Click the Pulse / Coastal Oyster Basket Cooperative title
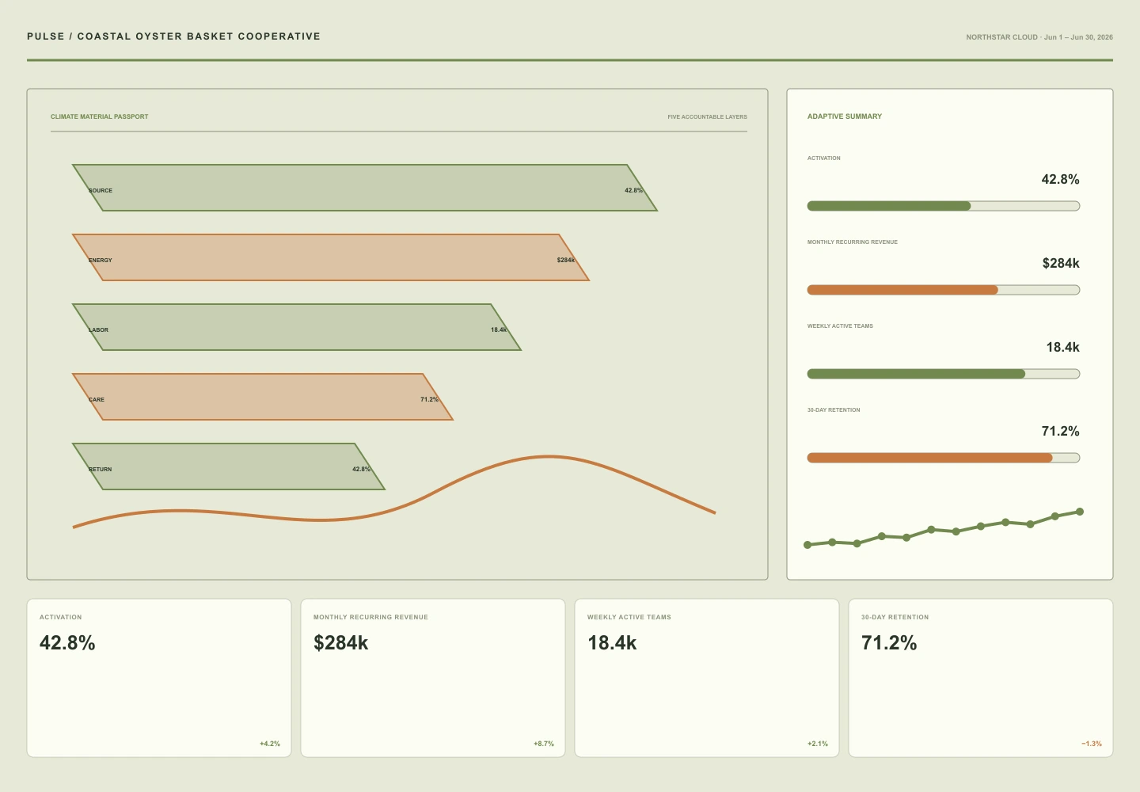Image resolution: width=1140 pixels, height=792 pixels. tap(173, 36)
